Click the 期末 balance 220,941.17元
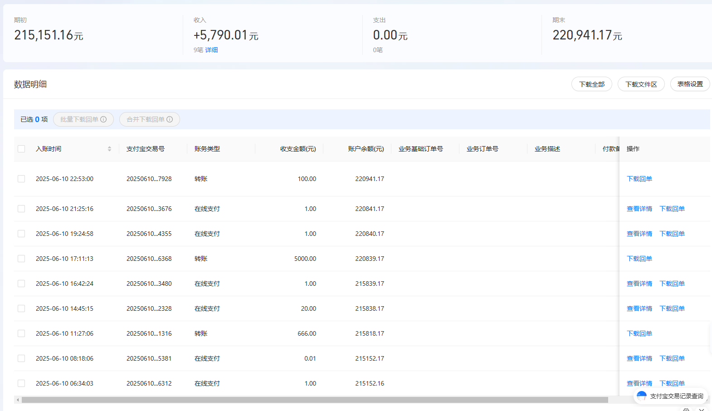Image resolution: width=712 pixels, height=411 pixels. [x=587, y=35]
